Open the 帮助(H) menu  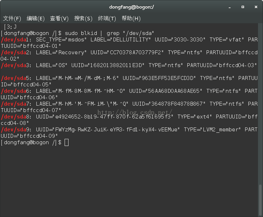131,19
